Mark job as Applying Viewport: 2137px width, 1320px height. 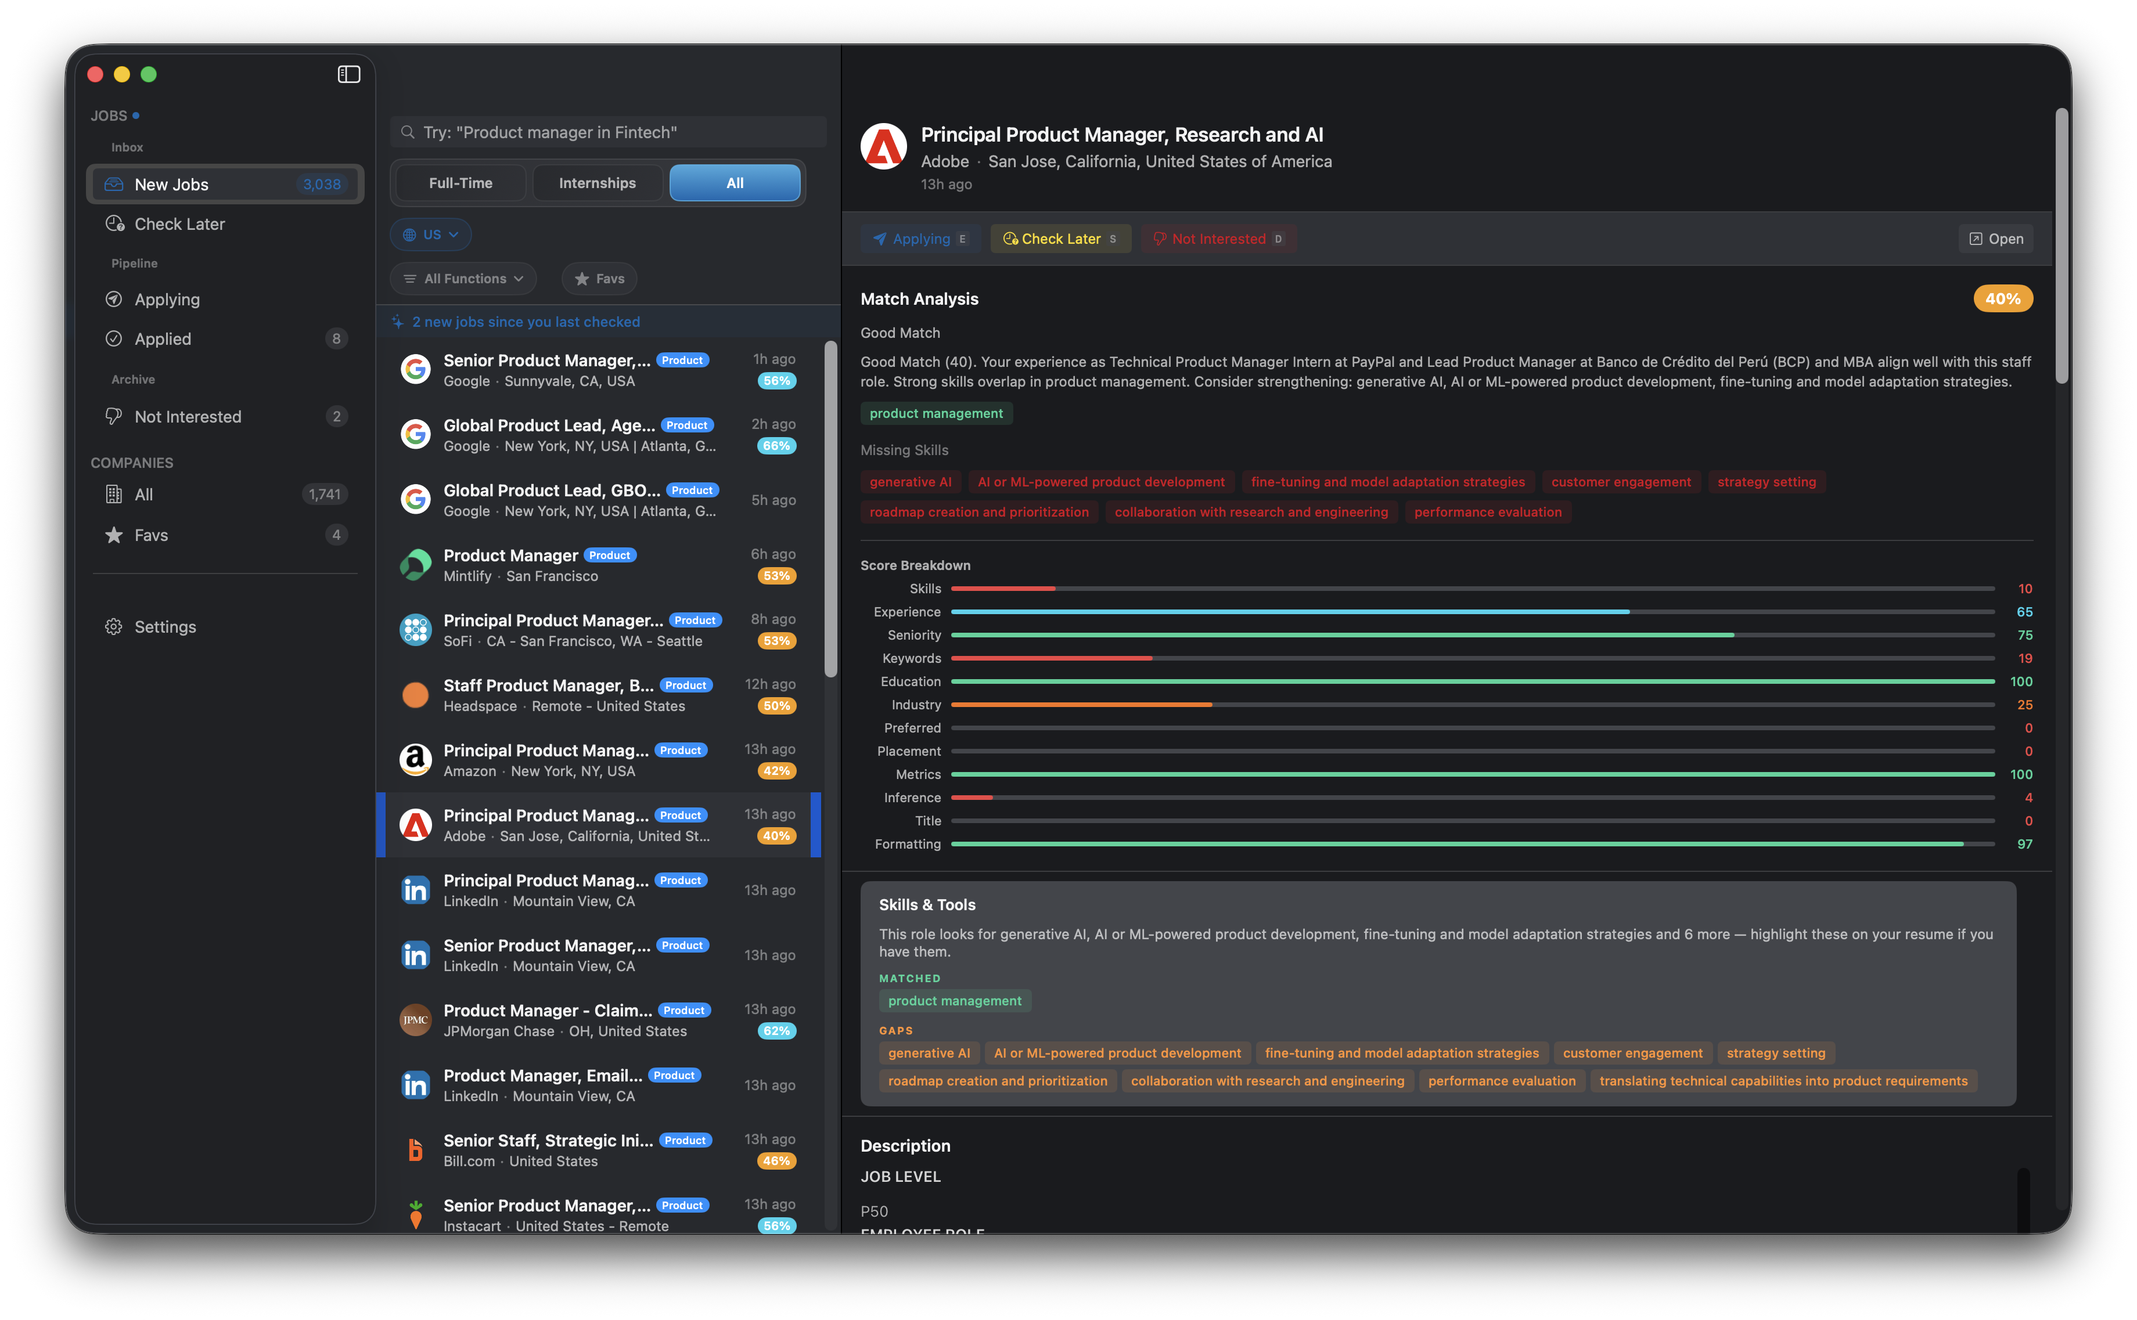coord(920,239)
